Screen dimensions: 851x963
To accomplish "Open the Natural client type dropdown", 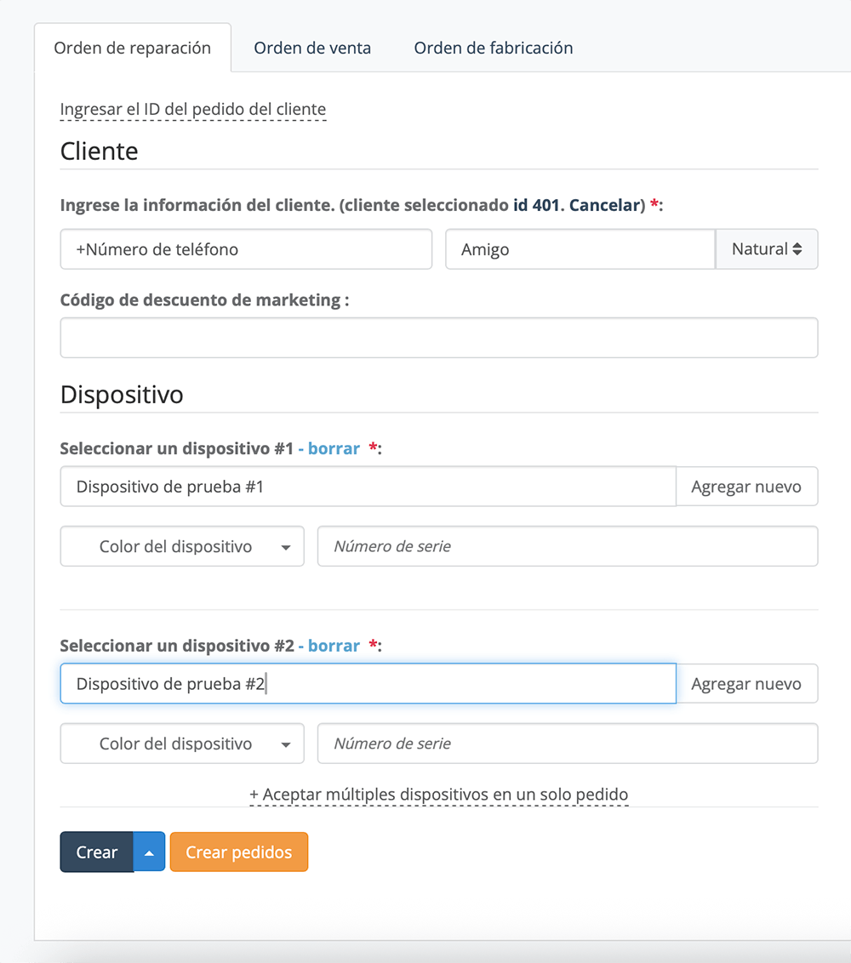I will 766,249.
